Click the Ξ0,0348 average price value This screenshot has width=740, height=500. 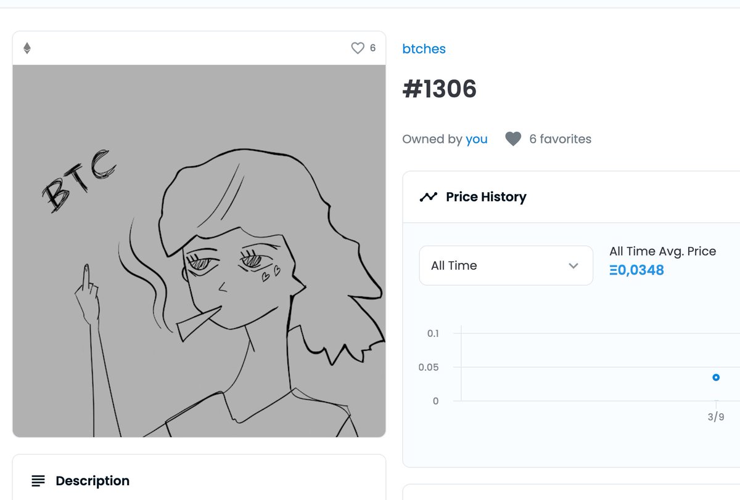tap(636, 270)
